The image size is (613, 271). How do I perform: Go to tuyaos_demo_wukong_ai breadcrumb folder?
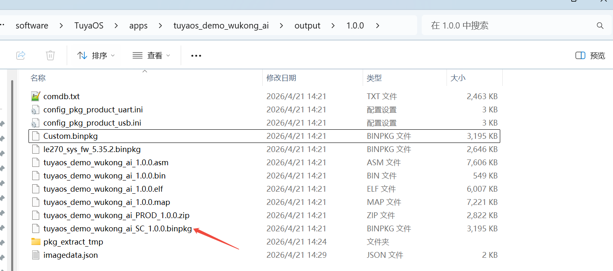[221, 26]
